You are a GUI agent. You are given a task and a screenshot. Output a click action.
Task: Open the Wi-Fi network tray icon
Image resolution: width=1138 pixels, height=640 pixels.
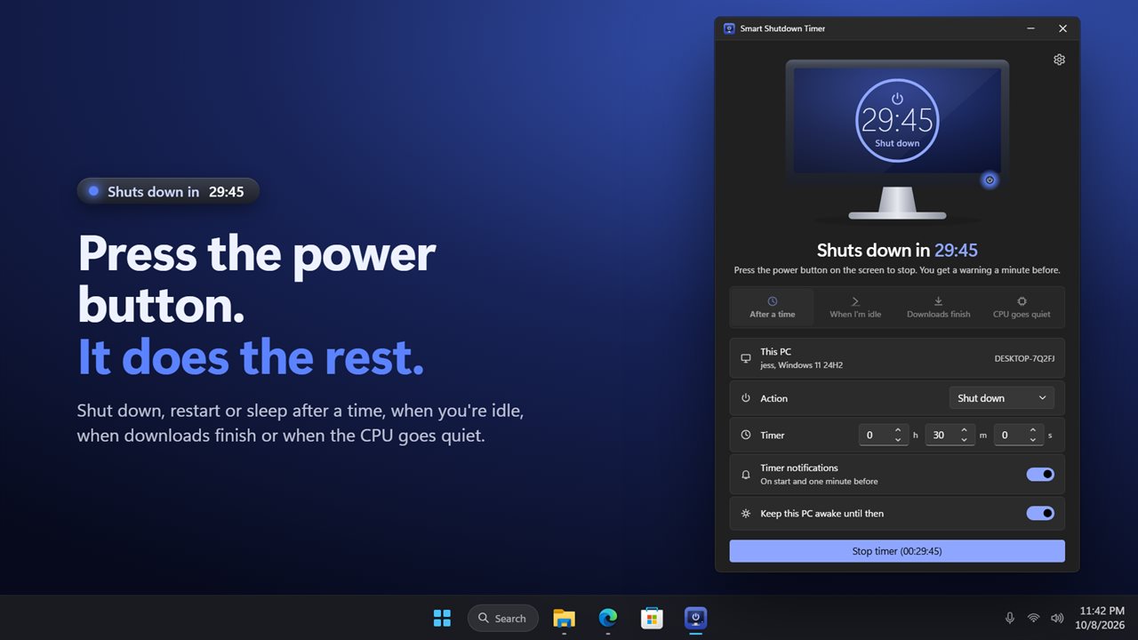1033,618
